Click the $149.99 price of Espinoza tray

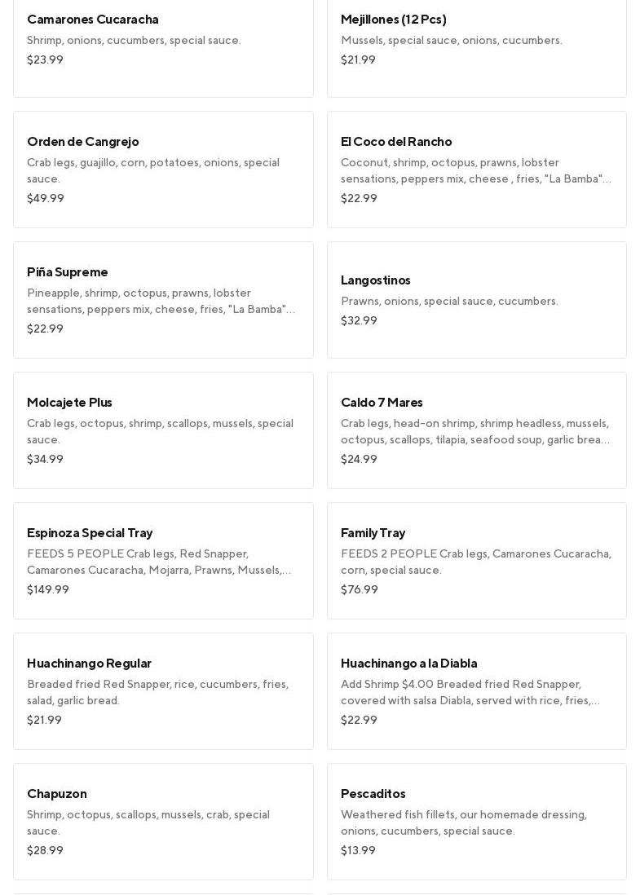(48, 589)
